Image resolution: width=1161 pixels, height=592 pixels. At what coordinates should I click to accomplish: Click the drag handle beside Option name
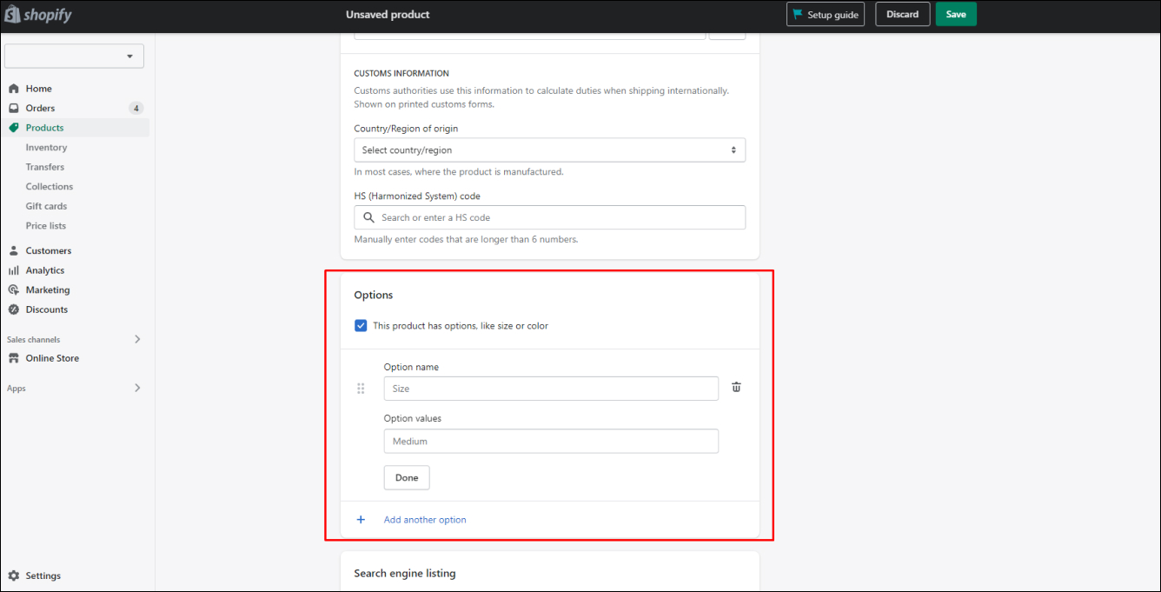(x=361, y=389)
